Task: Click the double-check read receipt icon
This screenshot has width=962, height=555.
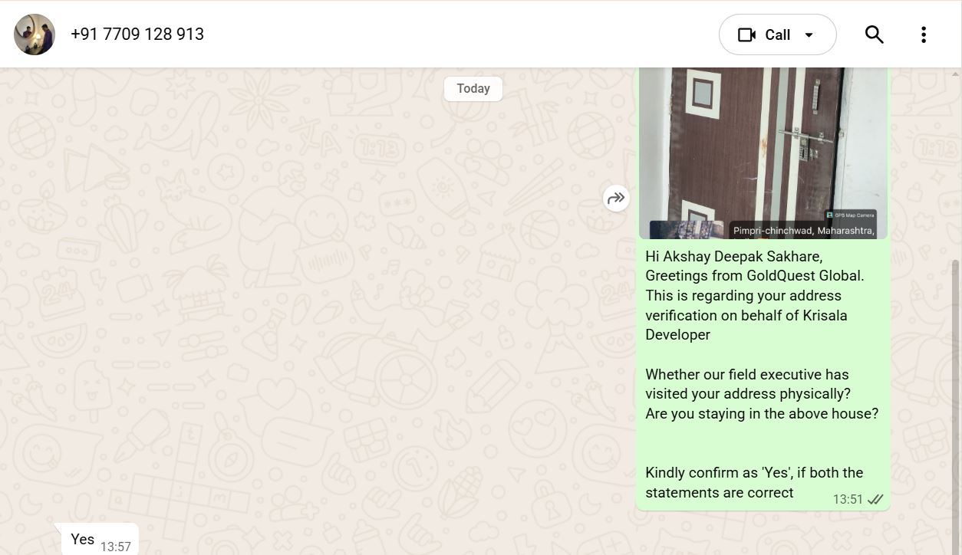Action: click(x=875, y=500)
